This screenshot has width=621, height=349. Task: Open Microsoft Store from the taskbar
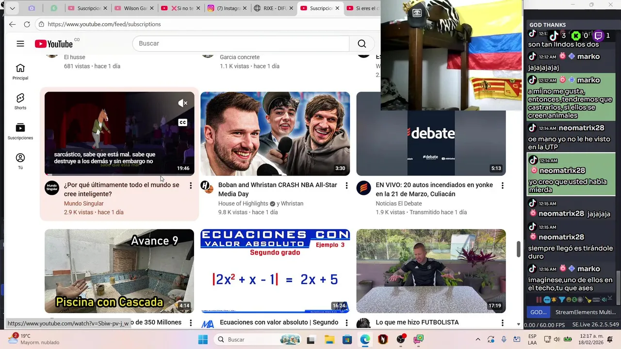(347, 339)
